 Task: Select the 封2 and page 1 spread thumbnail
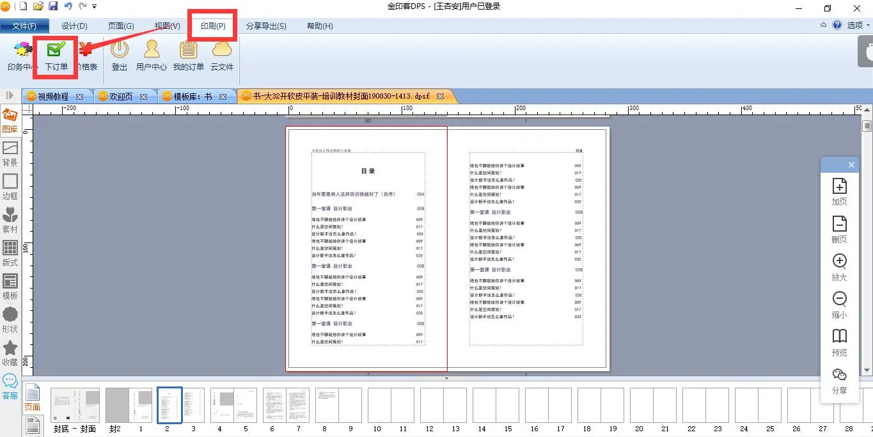click(129, 405)
